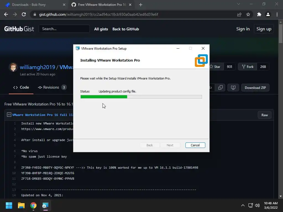Image resolution: width=283 pixels, height=212 pixels.
Task: Bookmark this page with the star icon
Action: point(248,14)
